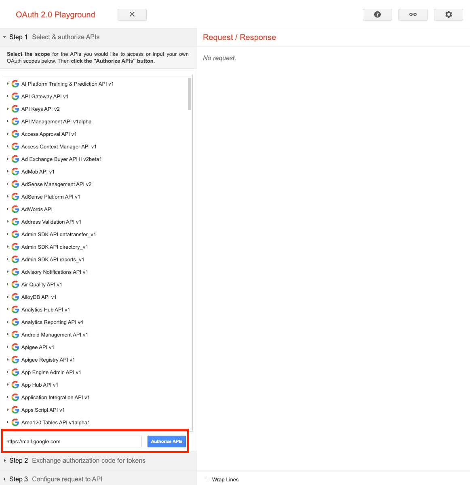Click the Google icon beside API Gateway API v1
This screenshot has height=485, width=470.
click(15, 97)
